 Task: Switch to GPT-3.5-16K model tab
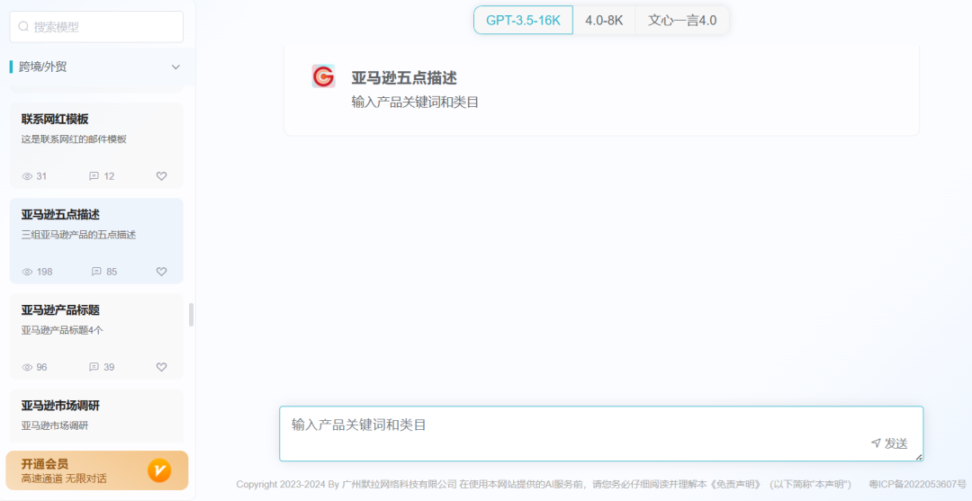[x=523, y=20]
